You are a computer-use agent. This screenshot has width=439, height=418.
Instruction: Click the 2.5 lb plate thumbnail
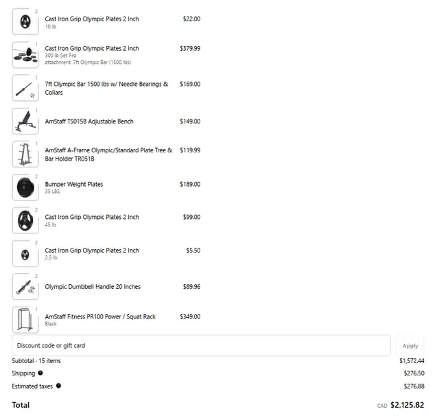click(25, 254)
